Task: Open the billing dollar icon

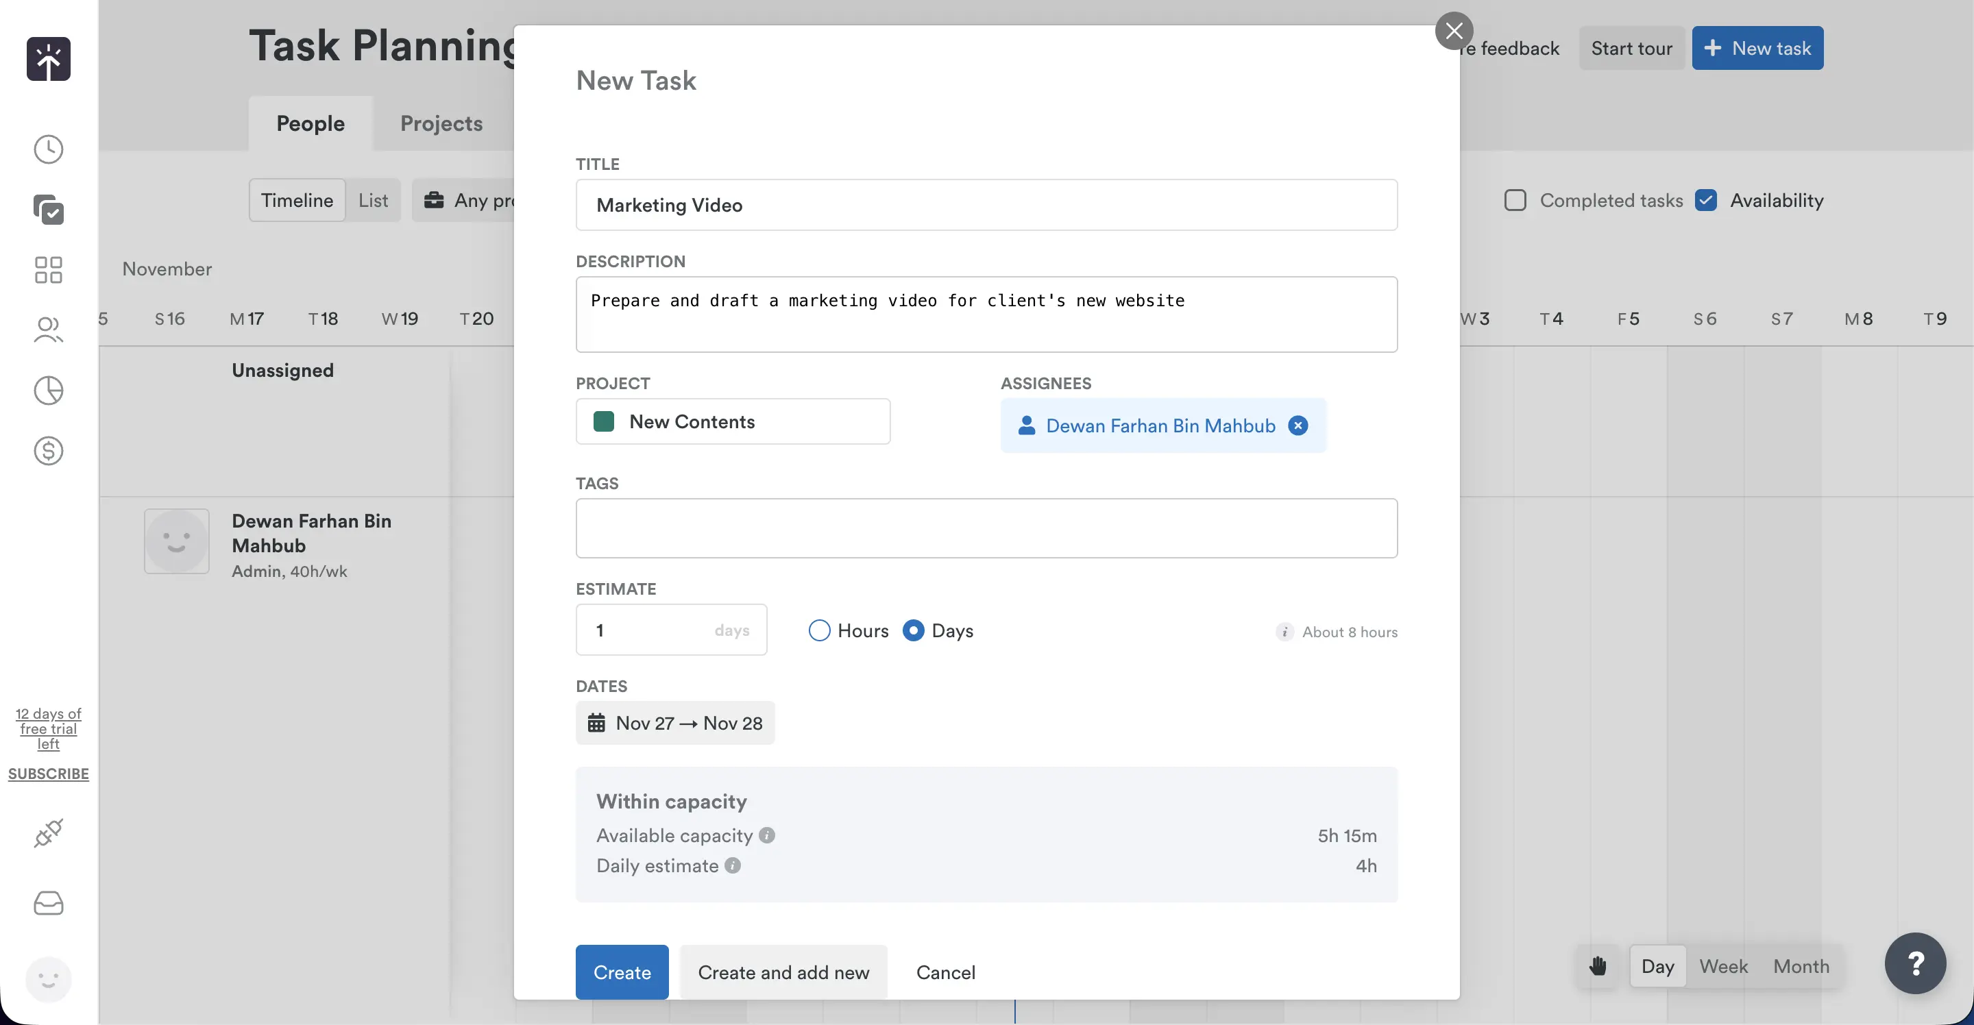Action: (x=48, y=450)
